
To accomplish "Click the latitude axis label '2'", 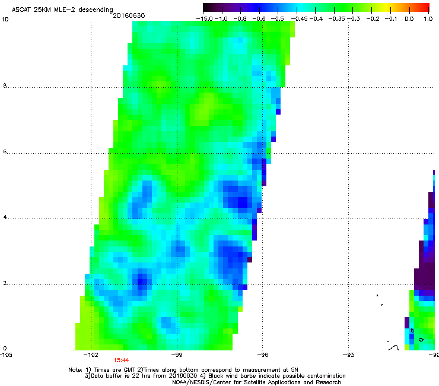I will coord(5,283).
